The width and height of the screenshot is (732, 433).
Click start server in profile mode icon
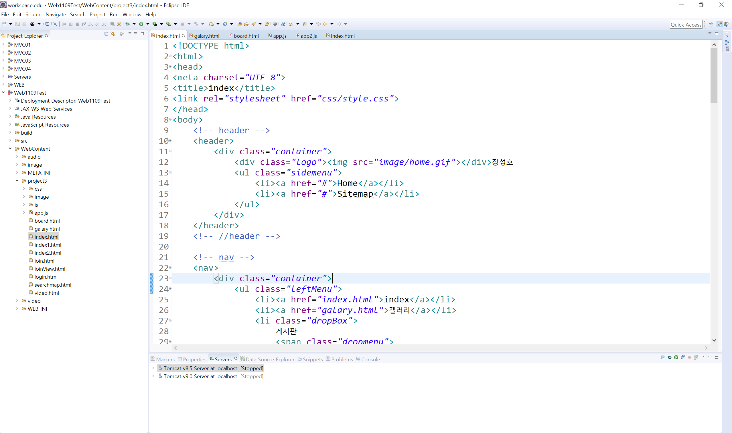click(x=683, y=357)
